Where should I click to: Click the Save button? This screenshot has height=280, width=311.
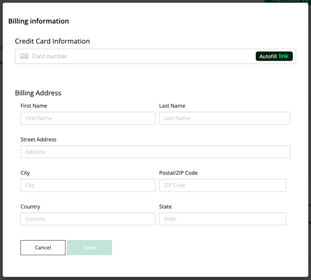click(90, 247)
